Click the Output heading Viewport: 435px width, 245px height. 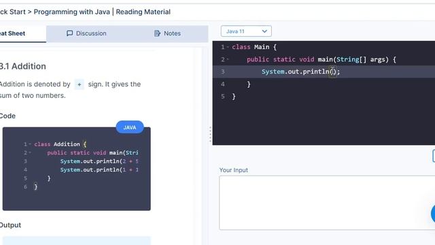(x=10, y=225)
